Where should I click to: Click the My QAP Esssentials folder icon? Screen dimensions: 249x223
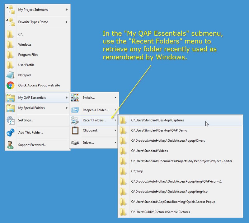point(11,98)
